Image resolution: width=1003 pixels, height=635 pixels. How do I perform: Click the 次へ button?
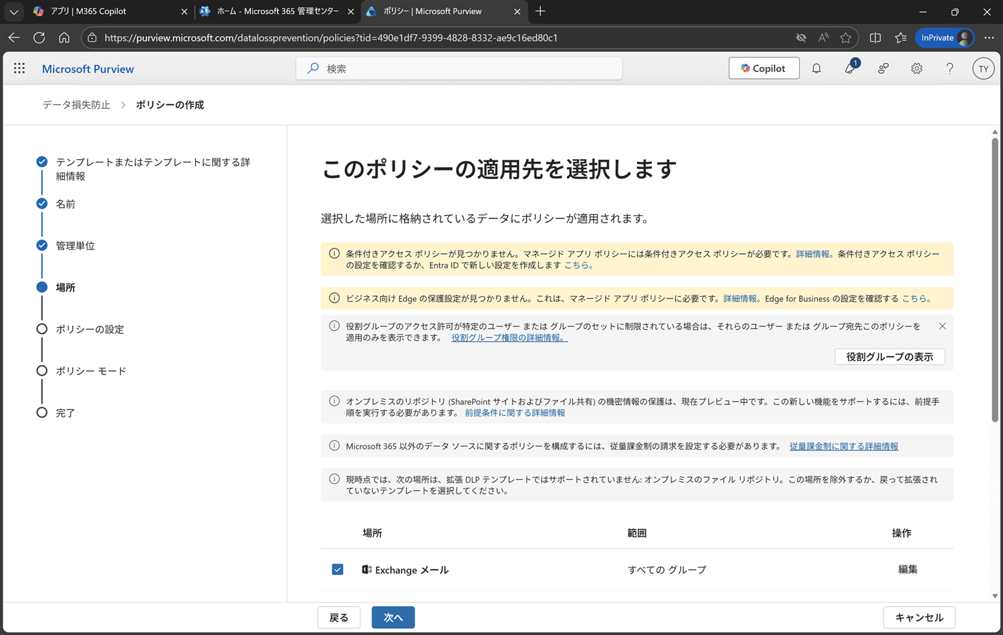(x=393, y=618)
